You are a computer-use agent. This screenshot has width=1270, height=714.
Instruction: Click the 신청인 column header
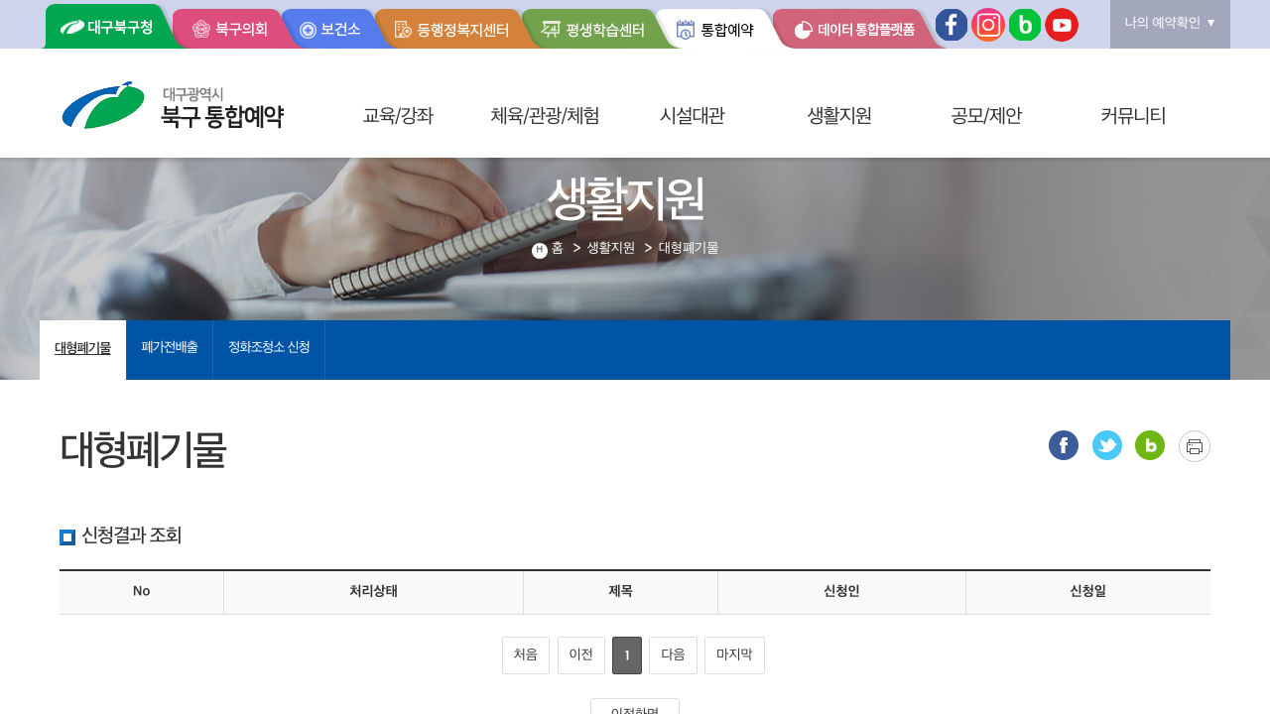pyautogui.click(x=841, y=592)
